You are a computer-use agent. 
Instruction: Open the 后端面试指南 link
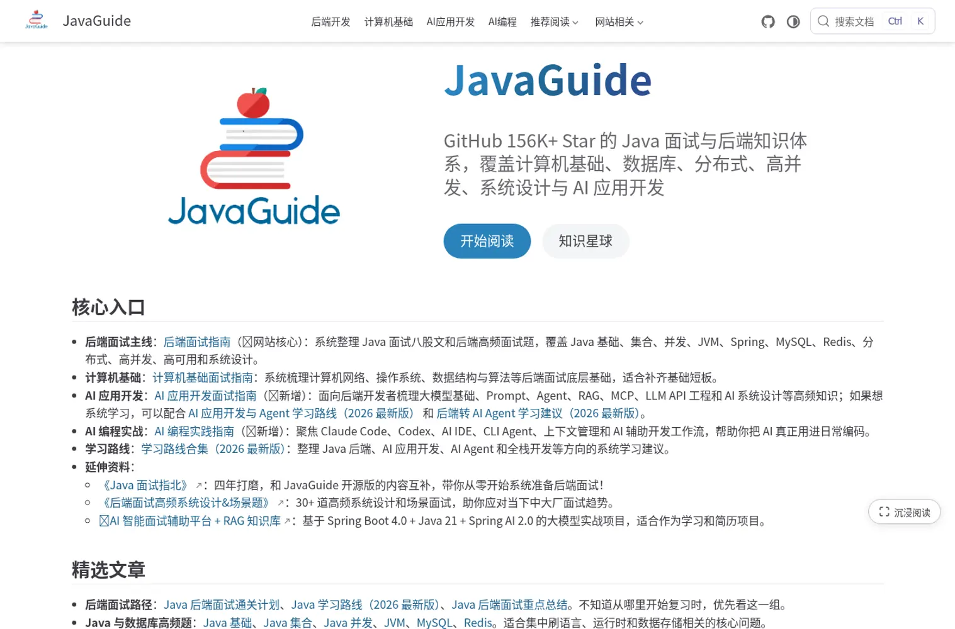coord(197,342)
